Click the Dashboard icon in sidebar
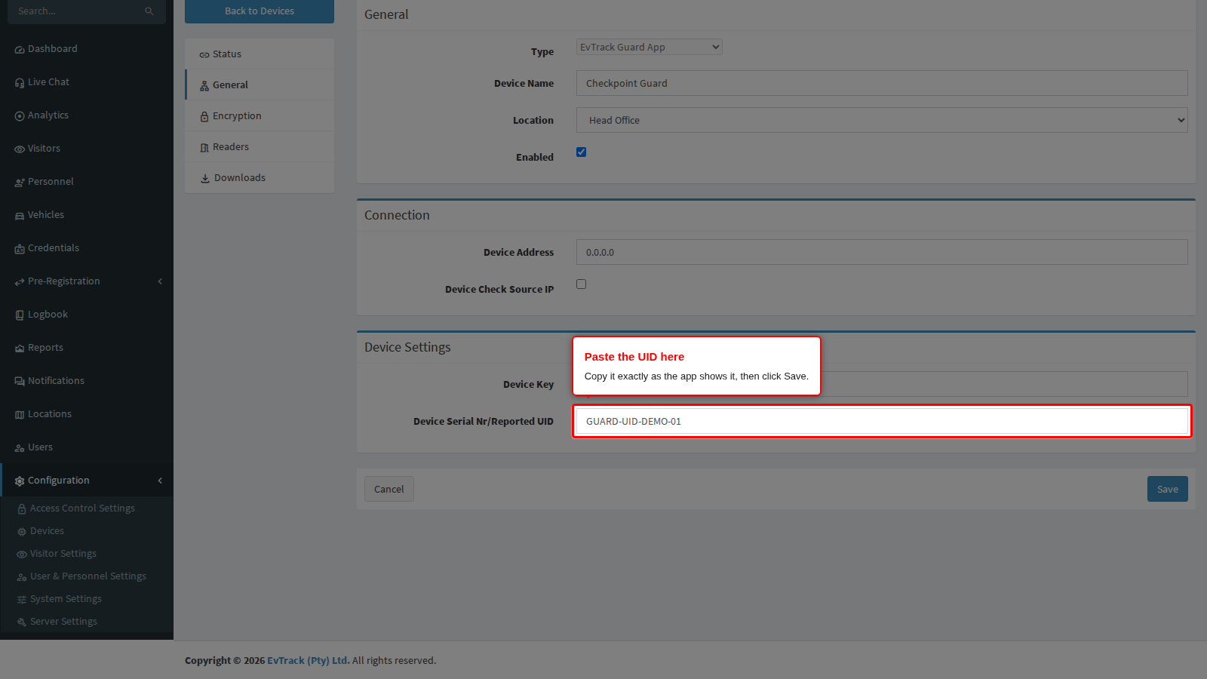Image resolution: width=1207 pixels, height=679 pixels. click(20, 50)
